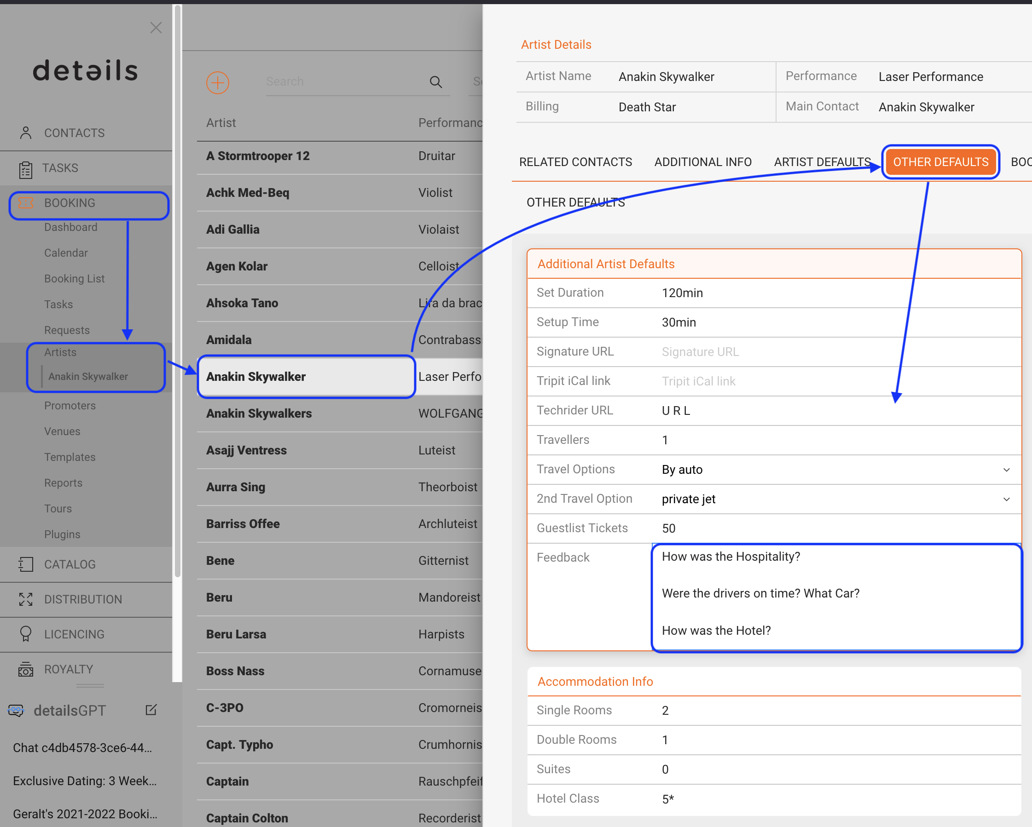Click the Contacts person icon

[x=26, y=132]
